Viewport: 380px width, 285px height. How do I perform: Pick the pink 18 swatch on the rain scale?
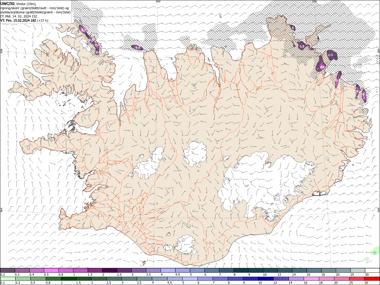click(x=326, y=279)
